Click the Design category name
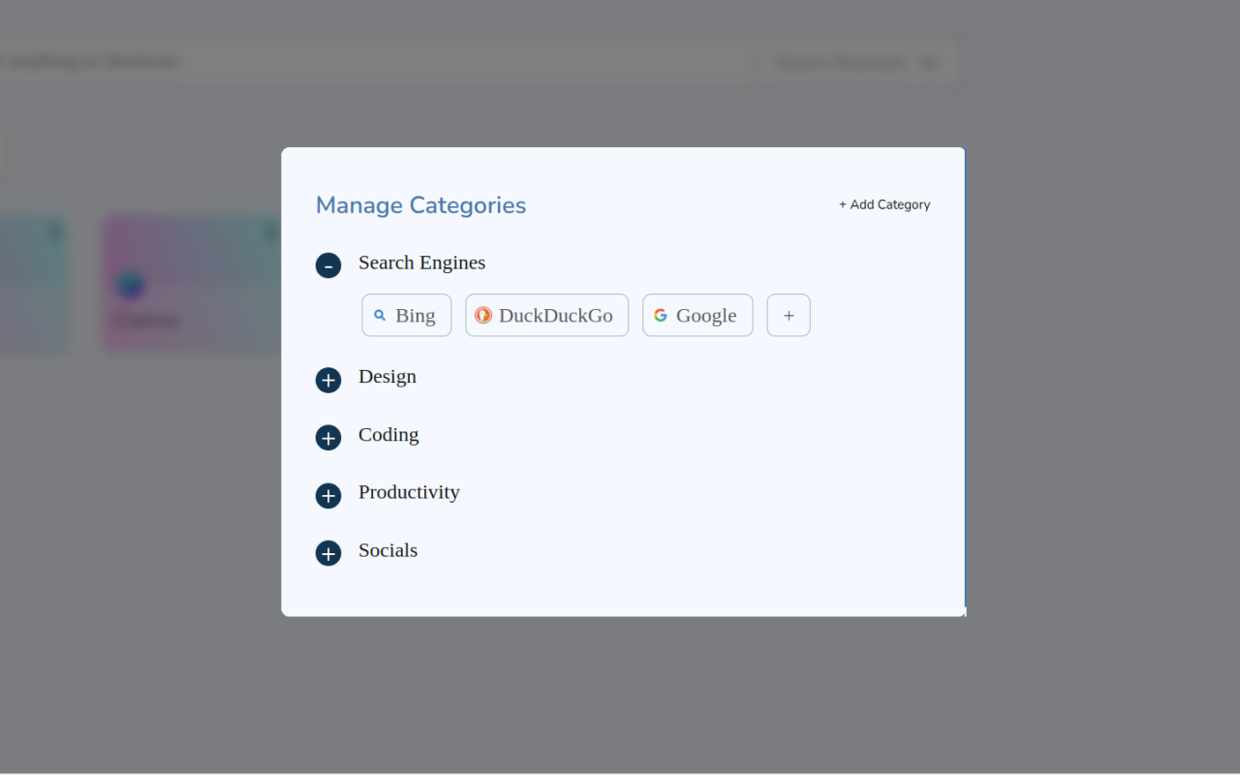Image resolution: width=1240 pixels, height=775 pixels. 387,377
